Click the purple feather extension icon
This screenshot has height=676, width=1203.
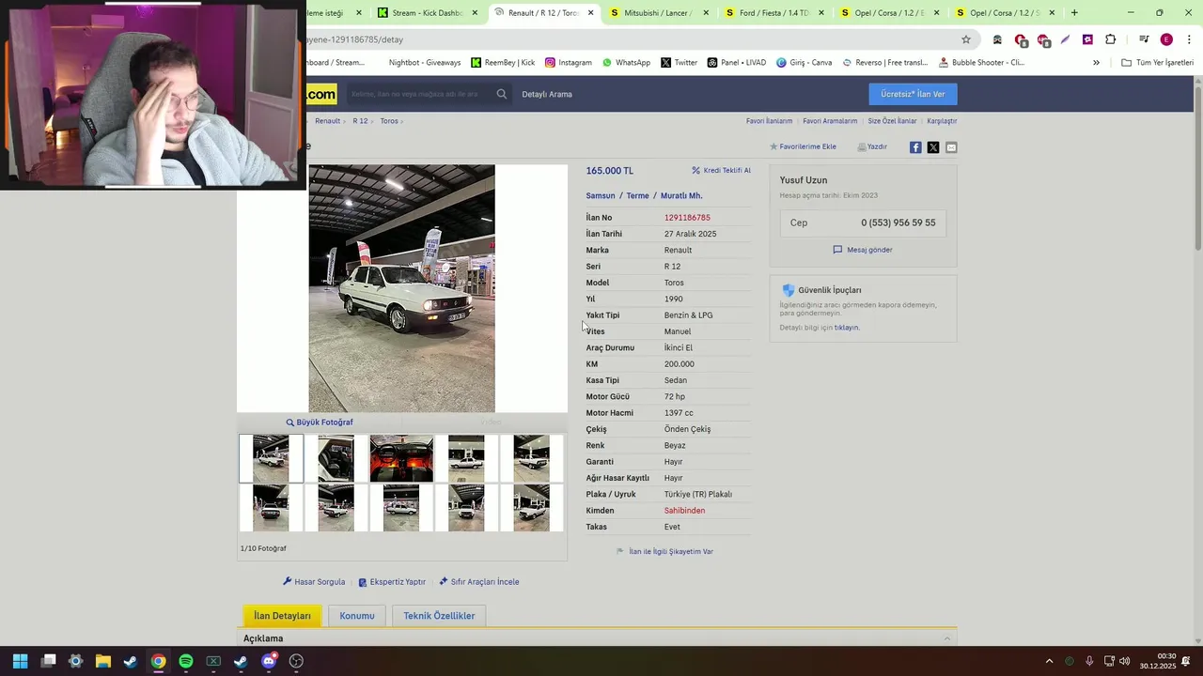click(1065, 39)
